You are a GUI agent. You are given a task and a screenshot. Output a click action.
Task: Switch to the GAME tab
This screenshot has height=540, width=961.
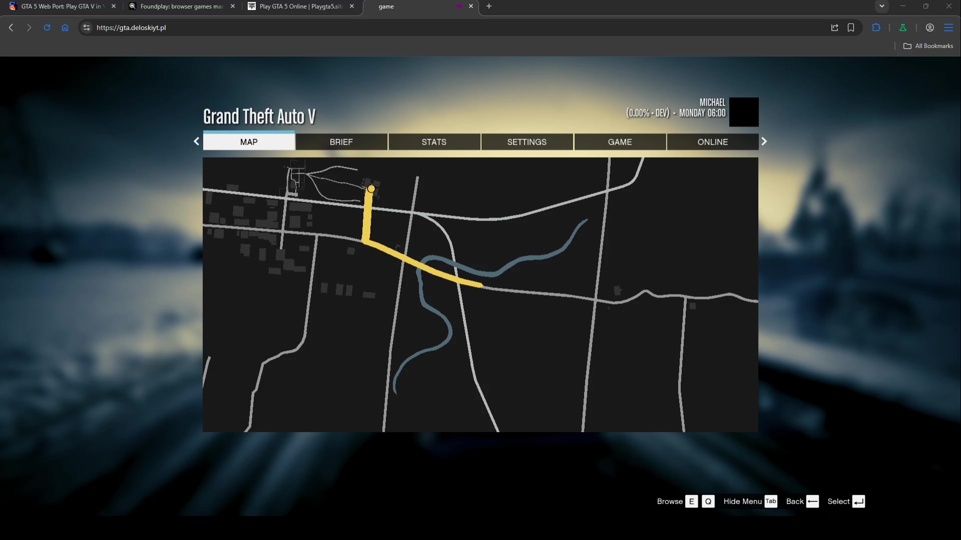620,142
